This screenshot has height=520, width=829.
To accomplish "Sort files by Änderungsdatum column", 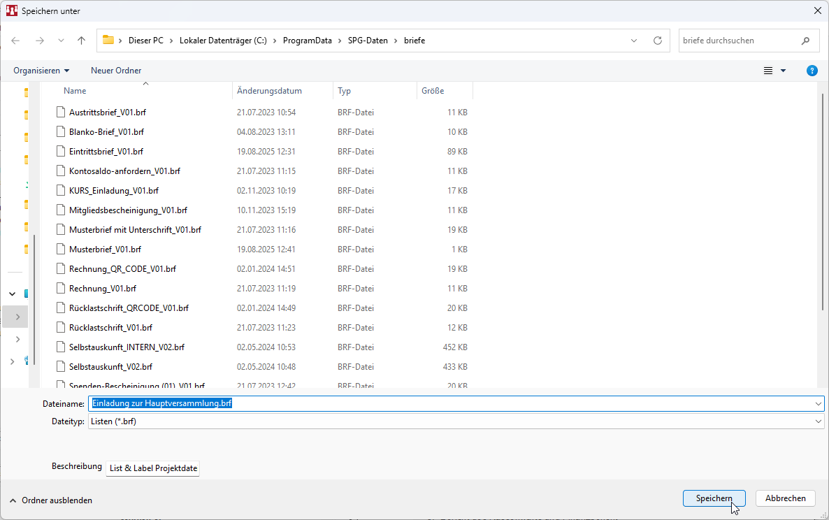I will pyautogui.click(x=269, y=91).
